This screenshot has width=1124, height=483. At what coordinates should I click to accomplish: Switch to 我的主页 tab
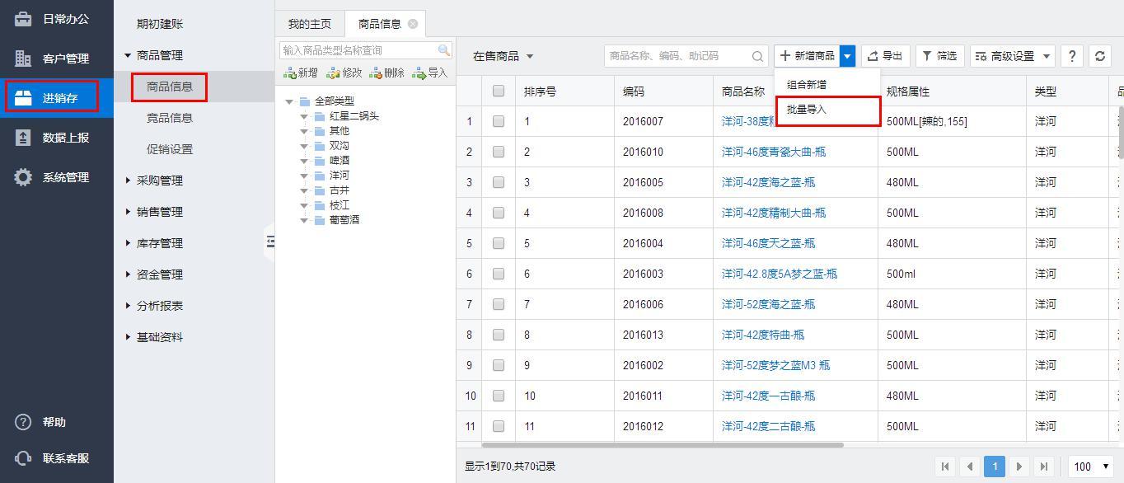[x=309, y=24]
